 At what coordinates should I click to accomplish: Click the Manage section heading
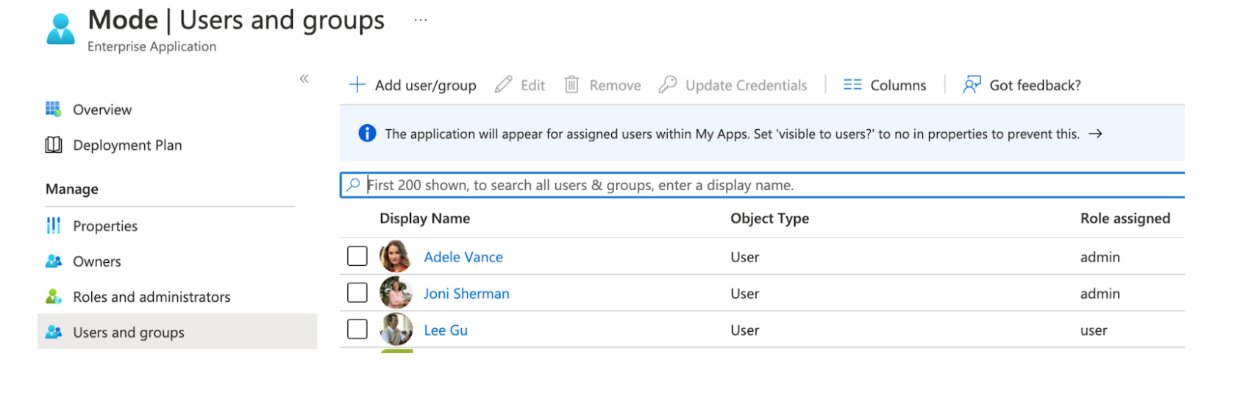(x=71, y=189)
